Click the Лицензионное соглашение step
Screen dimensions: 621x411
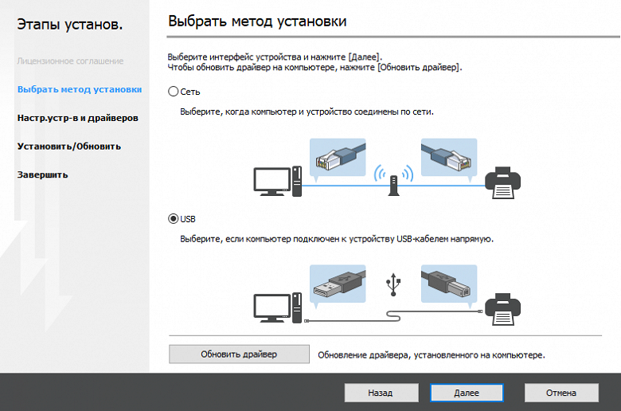pos(71,61)
